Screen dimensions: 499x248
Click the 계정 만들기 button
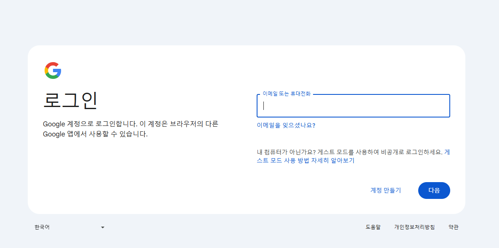coord(386,190)
